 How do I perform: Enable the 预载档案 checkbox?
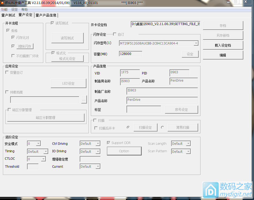[x=7, y=92]
